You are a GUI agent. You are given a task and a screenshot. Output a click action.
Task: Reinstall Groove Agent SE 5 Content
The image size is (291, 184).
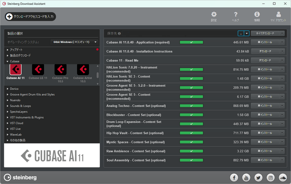tap(265, 97)
